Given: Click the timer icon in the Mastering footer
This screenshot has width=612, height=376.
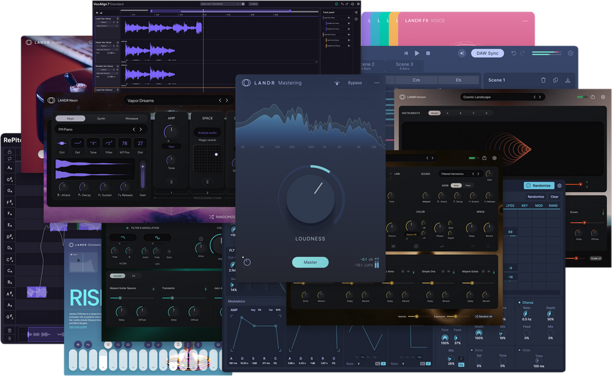Looking at the screenshot, I should 247,263.
